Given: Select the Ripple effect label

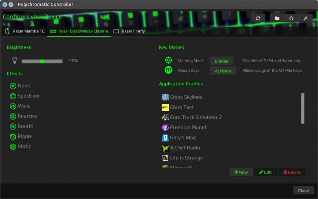Looking at the screenshot, I should point(25,136).
